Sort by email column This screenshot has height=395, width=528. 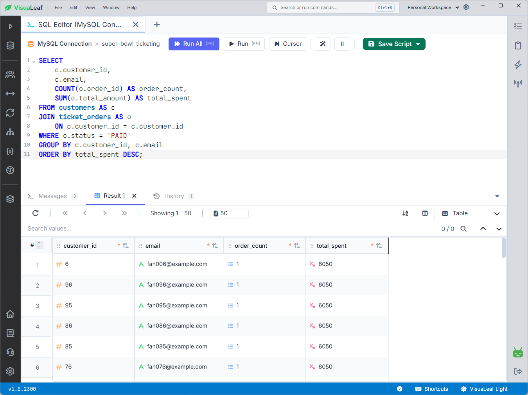[x=215, y=246]
